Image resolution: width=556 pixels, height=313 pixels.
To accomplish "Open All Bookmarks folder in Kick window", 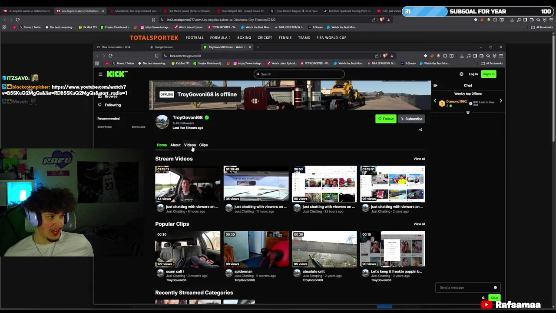I will tap(492, 63).
